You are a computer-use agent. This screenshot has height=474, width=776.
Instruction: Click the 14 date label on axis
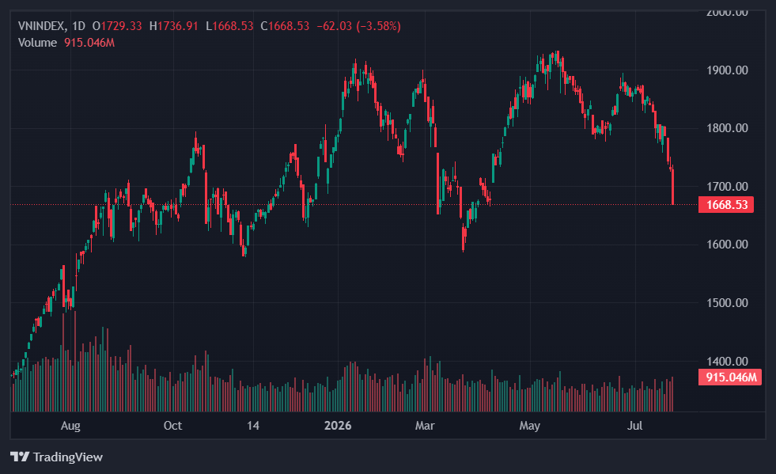tap(253, 426)
